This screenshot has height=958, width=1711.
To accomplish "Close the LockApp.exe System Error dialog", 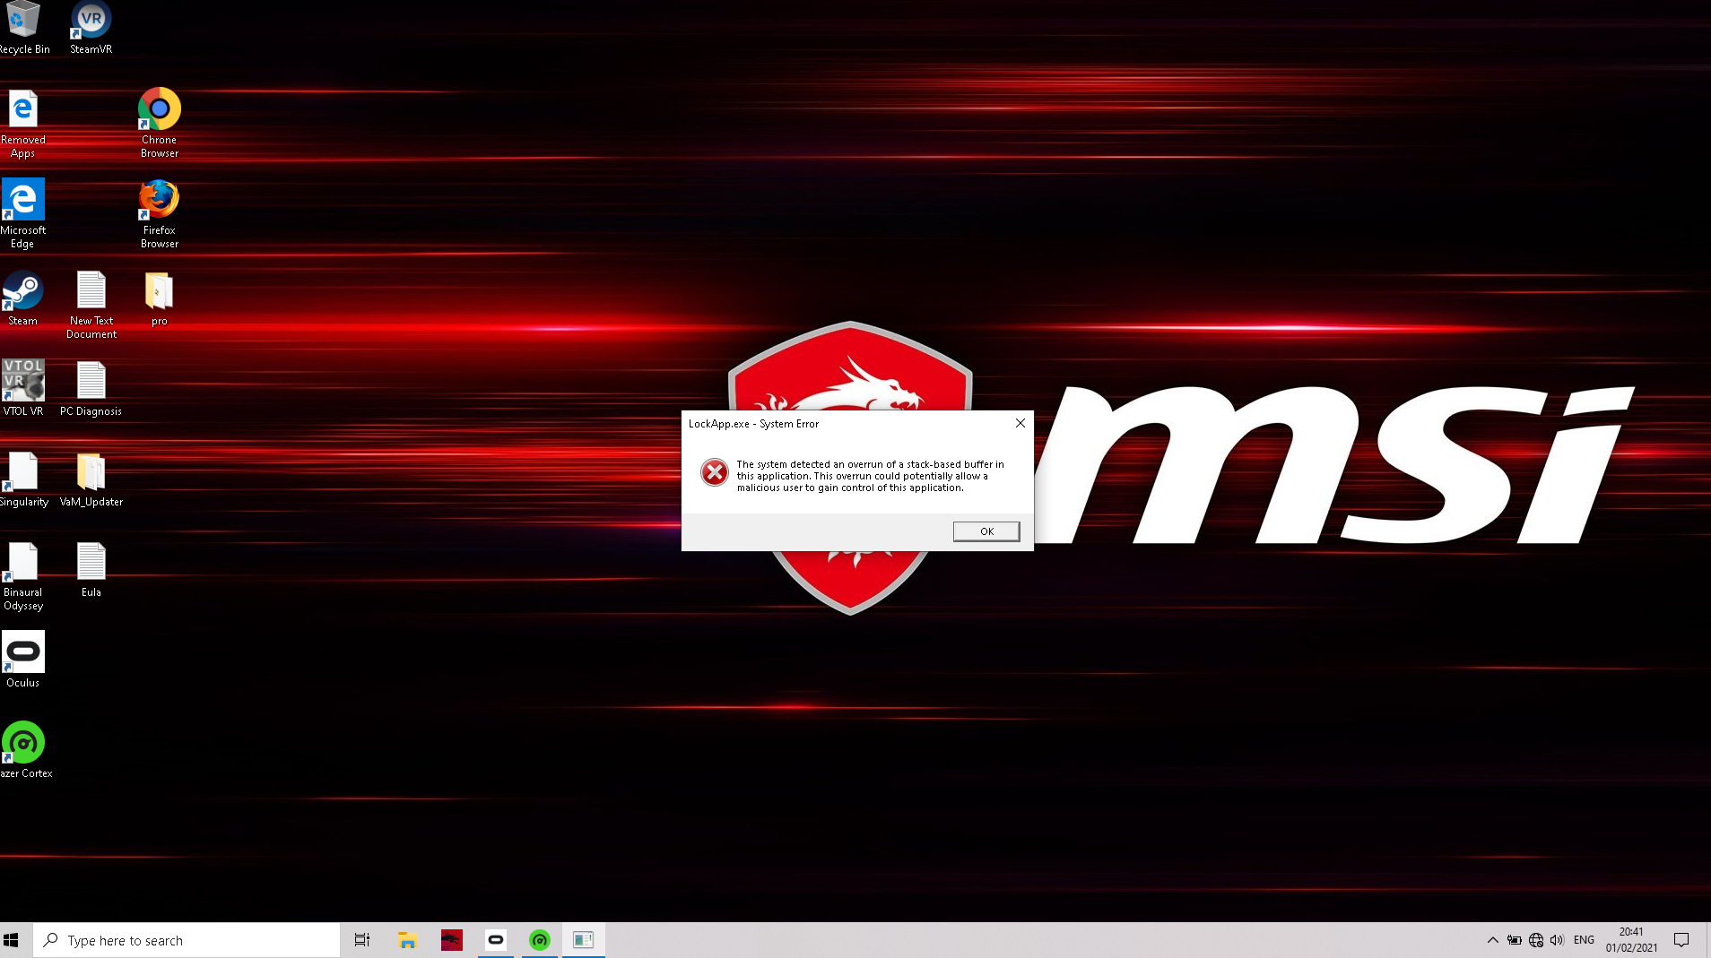I will [1020, 423].
